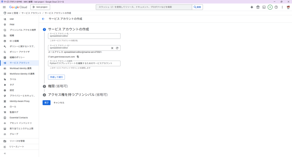Open the test-project project selector
Screen dimensions: 292x157
pos(40,7)
